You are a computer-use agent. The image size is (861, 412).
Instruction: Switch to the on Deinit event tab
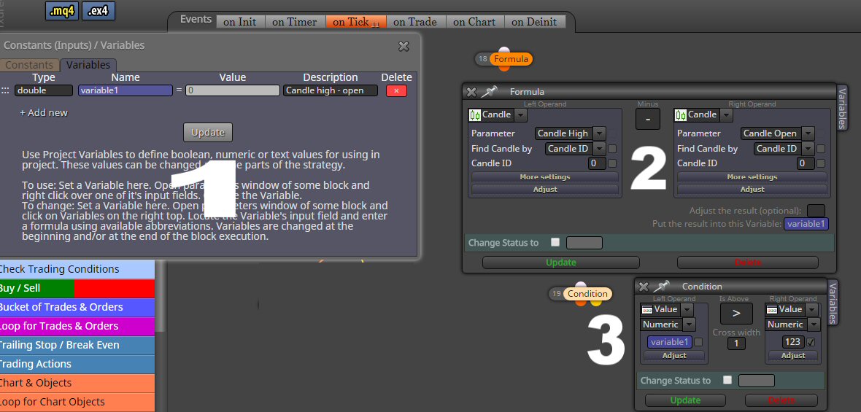(534, 22)
